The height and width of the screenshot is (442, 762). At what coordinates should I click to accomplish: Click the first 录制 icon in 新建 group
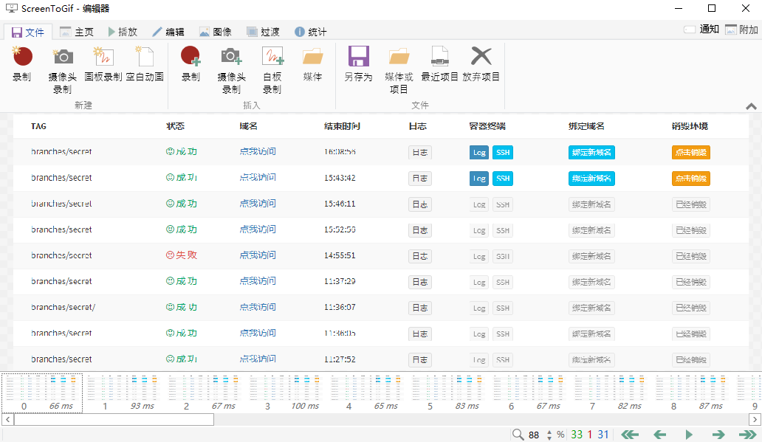click(22, 58)
